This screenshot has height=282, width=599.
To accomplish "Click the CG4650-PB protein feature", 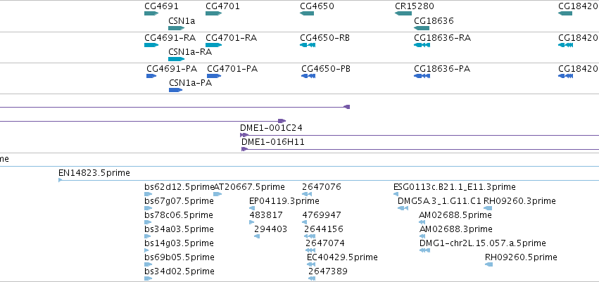I will point(308,76).
